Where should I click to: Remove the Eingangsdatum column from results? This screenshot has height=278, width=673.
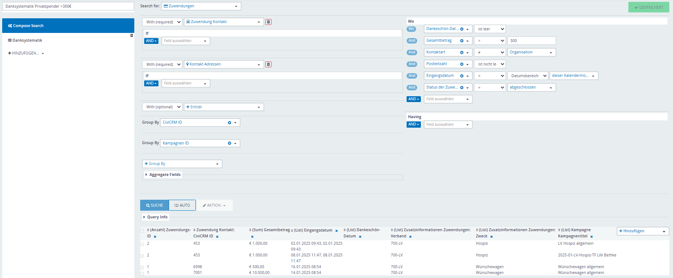pyautogui.click(x=336, y=231)
